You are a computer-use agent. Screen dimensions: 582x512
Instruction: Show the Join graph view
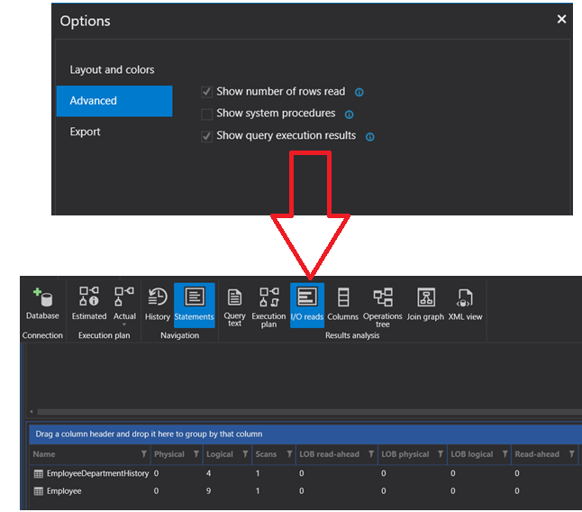[426, 304]
